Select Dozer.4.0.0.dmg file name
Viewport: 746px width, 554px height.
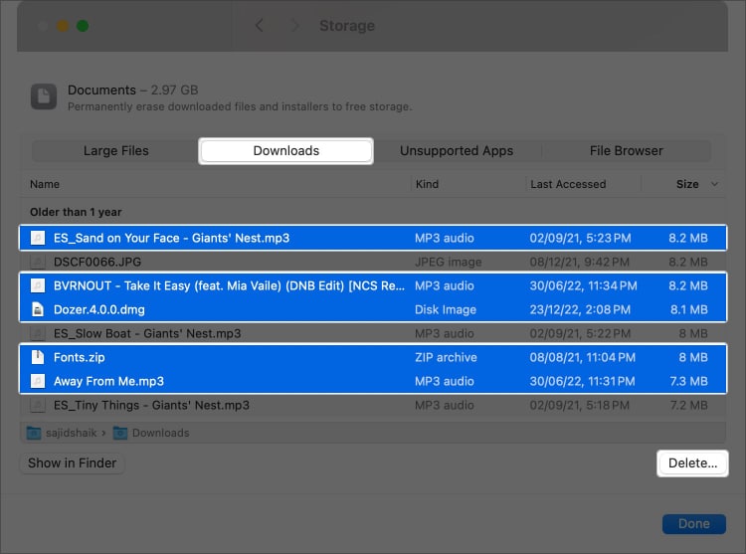pyautogui.click(x=98, y=309)
